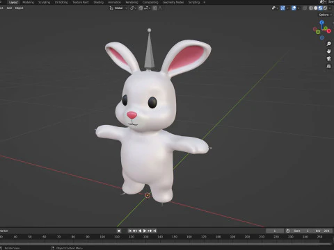This screenshot has height=250, width=334.
Task: Toggle perspective orthographic grid icon
Action: point(328,66)
